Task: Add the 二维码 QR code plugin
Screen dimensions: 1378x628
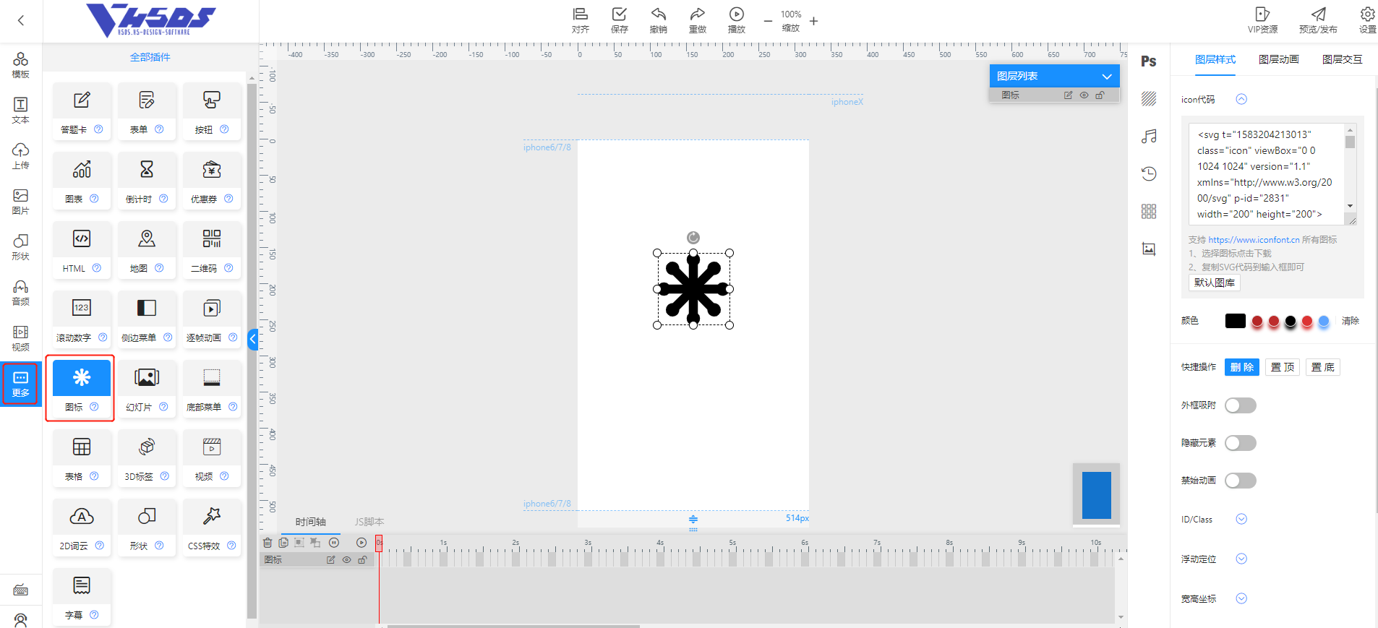Action: 212,249
